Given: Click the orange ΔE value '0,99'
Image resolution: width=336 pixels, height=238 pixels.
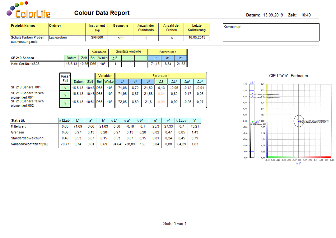Looking at the screenshot, I should (161, 102).
